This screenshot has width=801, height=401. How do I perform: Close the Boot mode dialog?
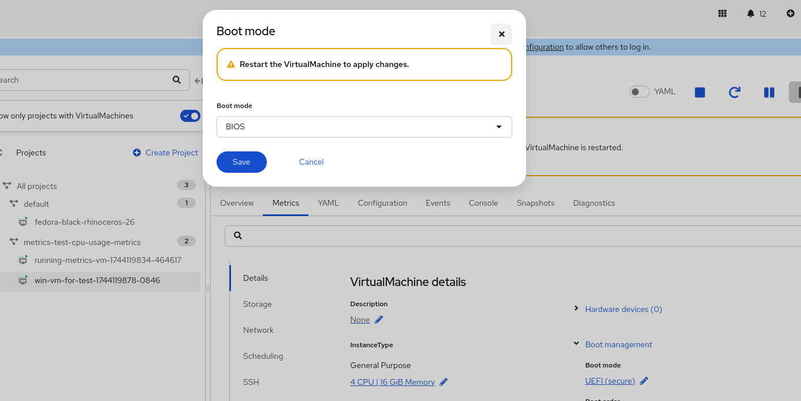pyautogui.click(x=501, y=34)
